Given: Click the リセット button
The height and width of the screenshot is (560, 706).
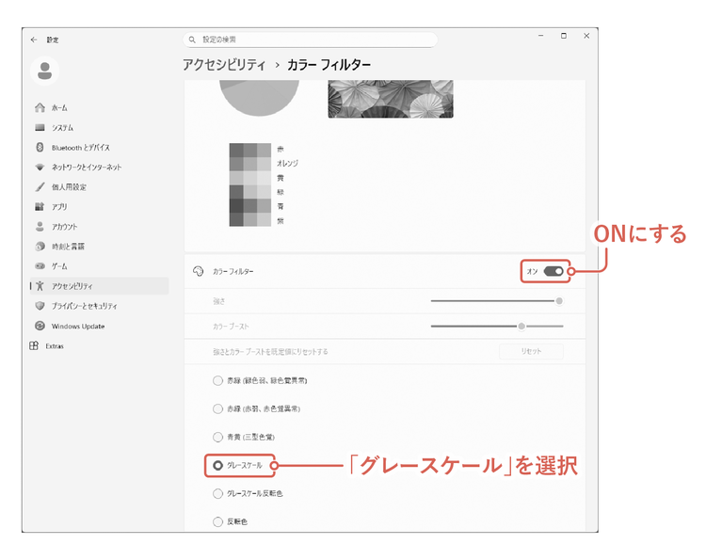Looking at the screenshot, I should (531, 351).
